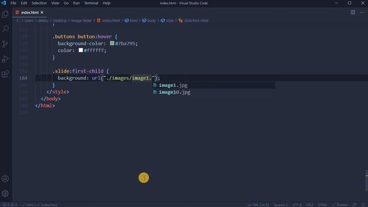Click Ln 184 cursor position in status bar

(258, 205)
